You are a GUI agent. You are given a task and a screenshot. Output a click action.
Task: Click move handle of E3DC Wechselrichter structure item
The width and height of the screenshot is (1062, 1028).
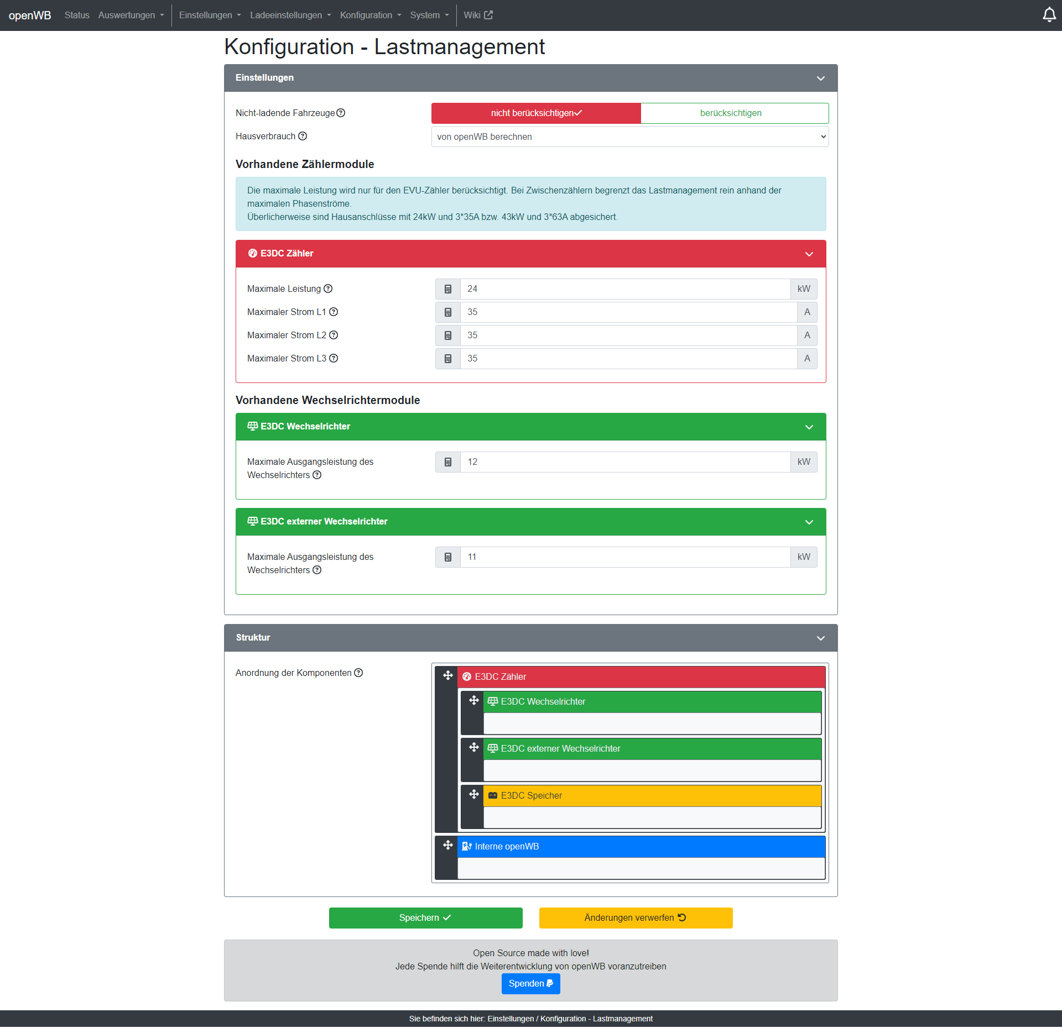474,700
